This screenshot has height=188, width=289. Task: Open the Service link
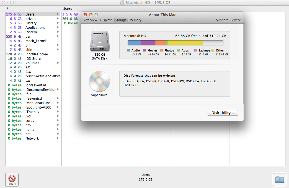236,20
